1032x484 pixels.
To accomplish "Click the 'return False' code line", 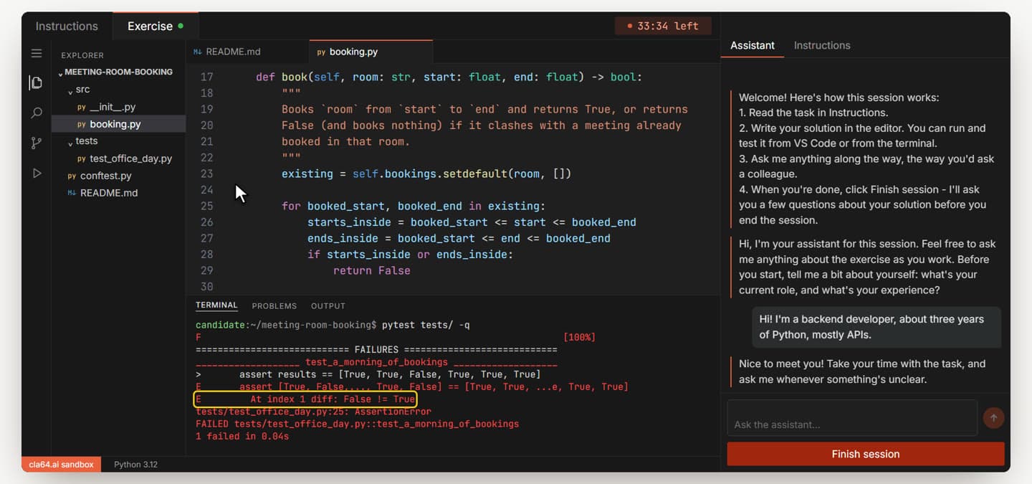I will [x=372, y=270].
